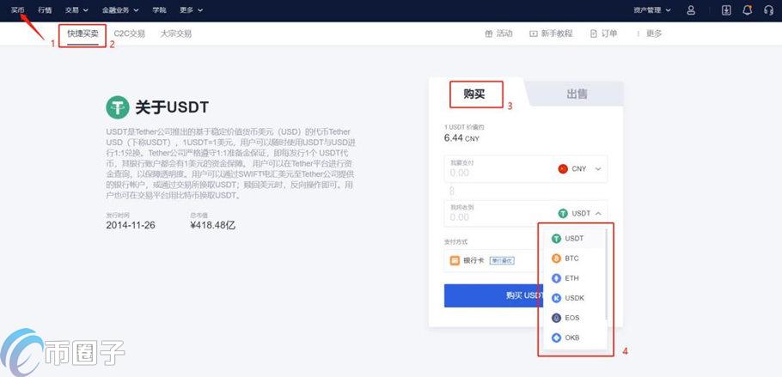Select ETH from the coin list
Viewport: 782px width, 377px height.
(571, 278)
